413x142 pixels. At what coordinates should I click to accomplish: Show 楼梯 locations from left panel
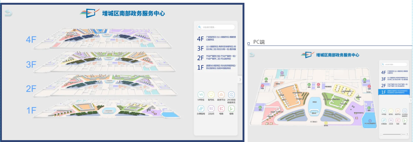click(x=231, y=108)
